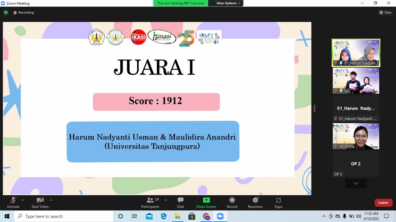Screen dimensions: 396x222
Task: Click the Windows taskbar search box
Action: tap(64, 216)
